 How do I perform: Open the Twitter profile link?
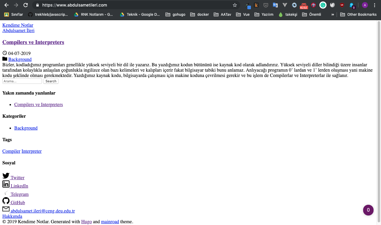pyautogui.click(x=17, y=177)
